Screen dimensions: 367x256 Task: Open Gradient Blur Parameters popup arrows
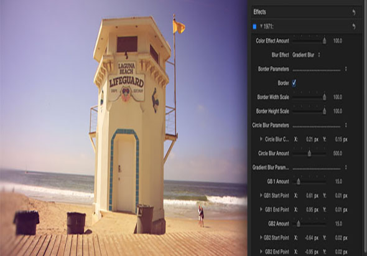click(x=346, y=168)
